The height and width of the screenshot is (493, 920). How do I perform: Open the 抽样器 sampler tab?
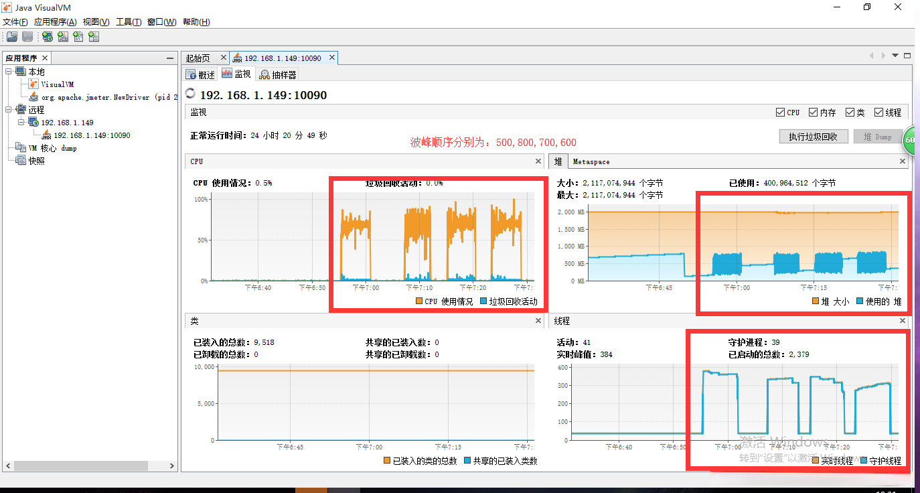click(x=278, y=75)
